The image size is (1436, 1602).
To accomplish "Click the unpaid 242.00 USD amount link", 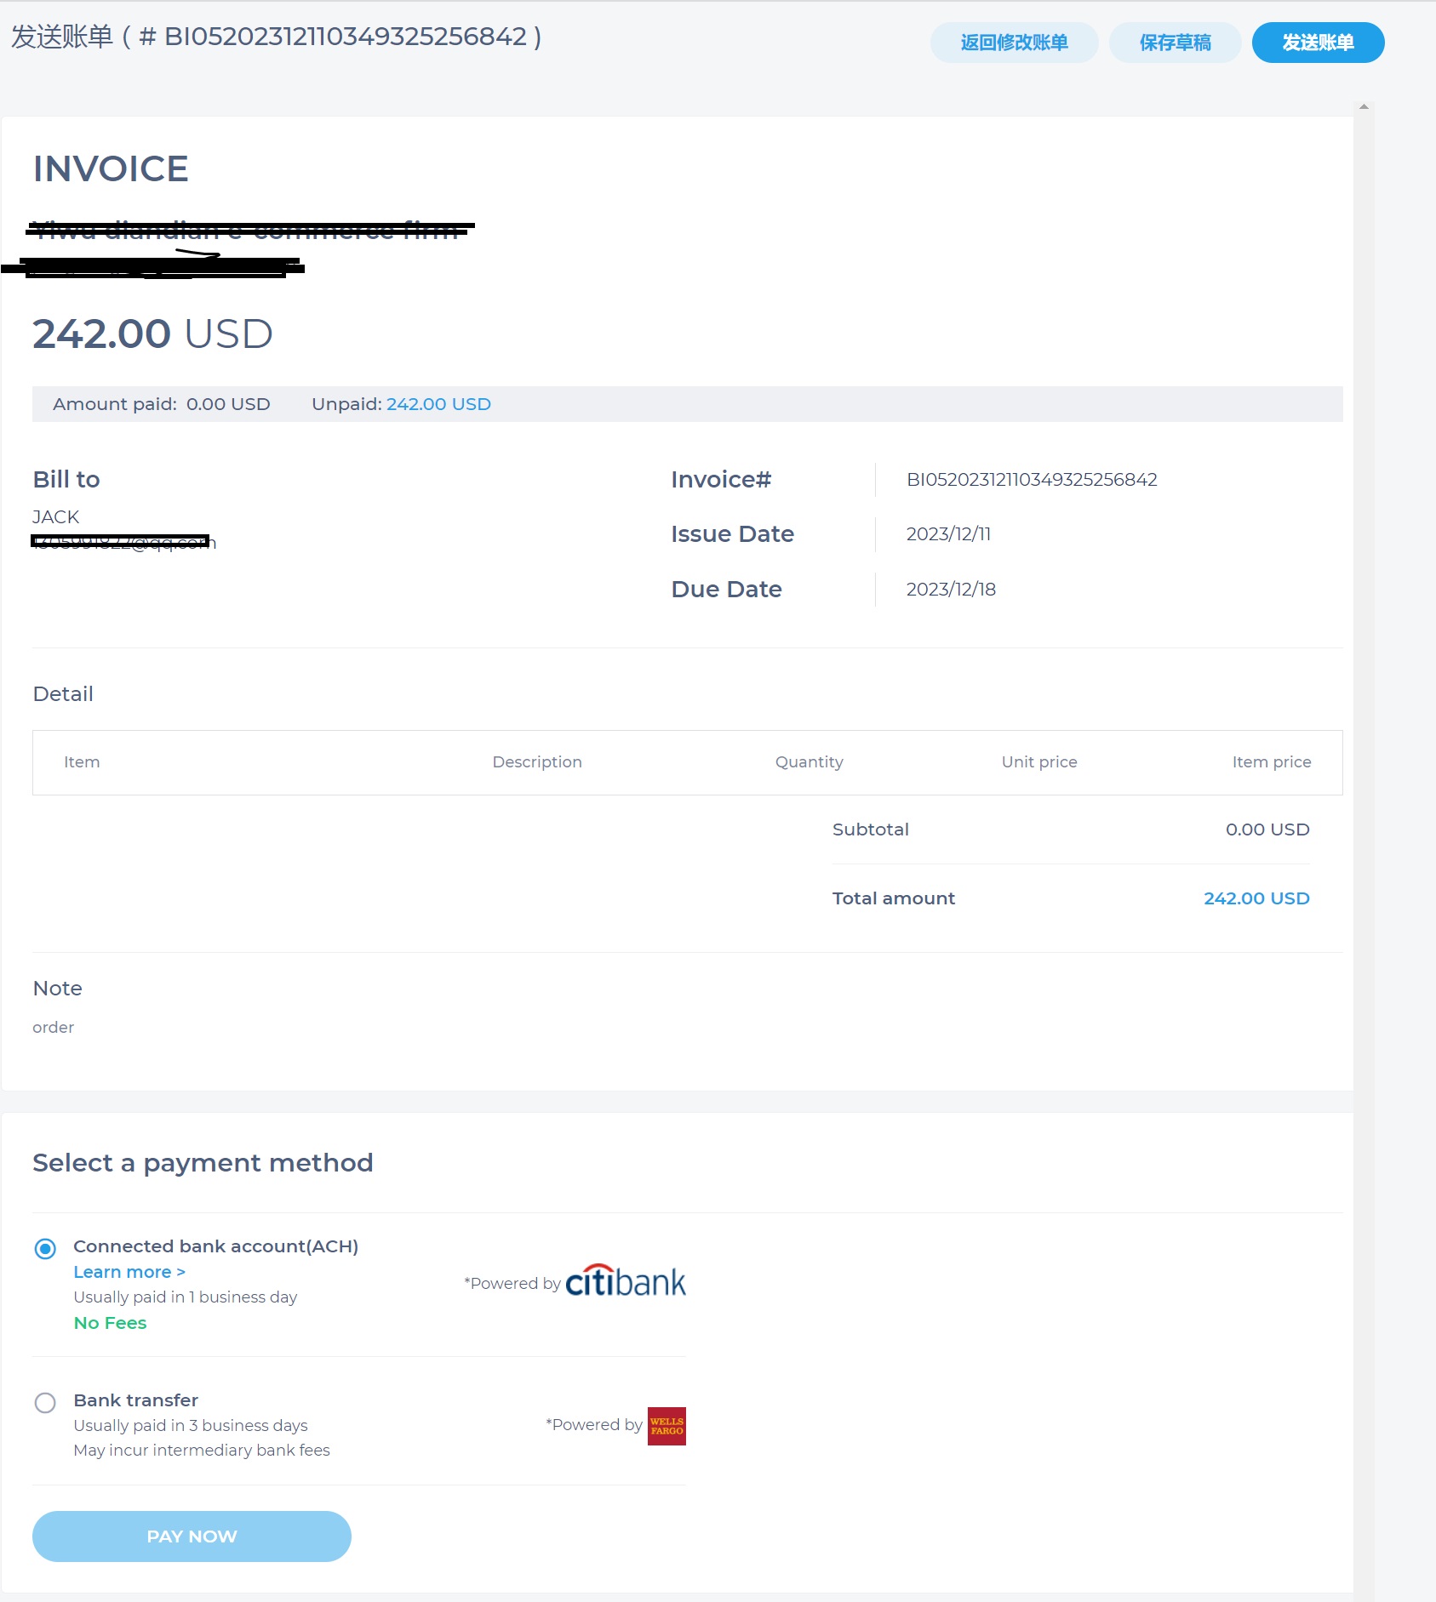I will click(x=438, y=404).
